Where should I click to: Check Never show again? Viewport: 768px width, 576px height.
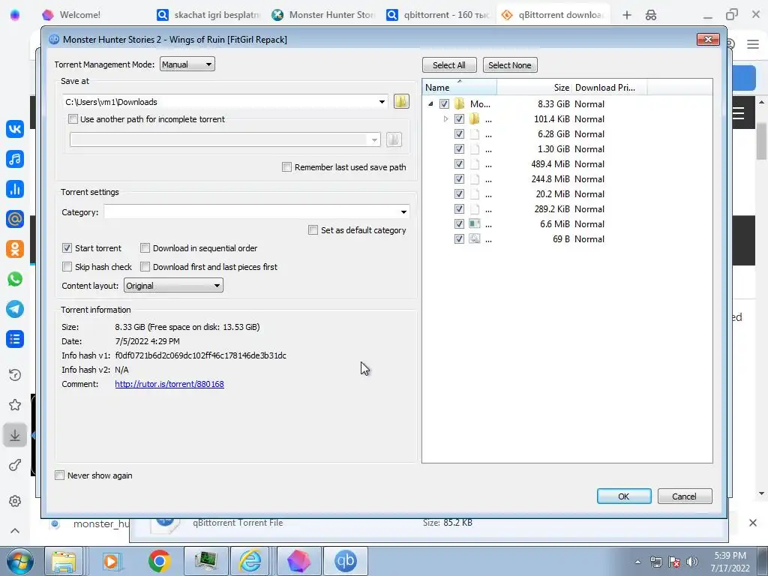[x=60, y=475]
